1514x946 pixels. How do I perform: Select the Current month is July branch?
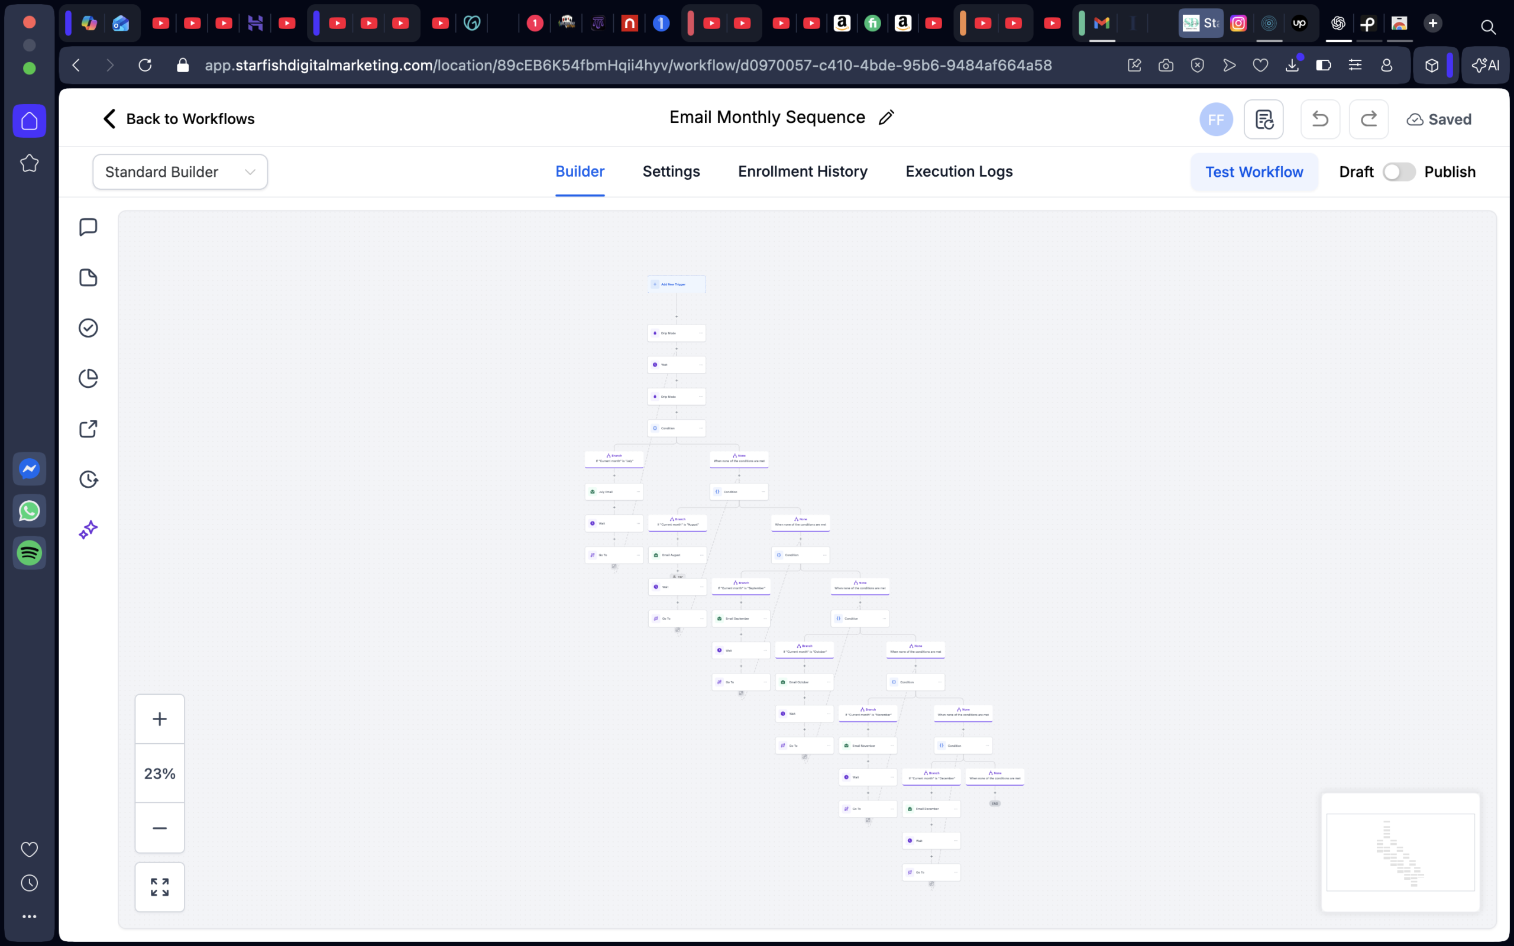pyautogui.click(x=614, y=459)
